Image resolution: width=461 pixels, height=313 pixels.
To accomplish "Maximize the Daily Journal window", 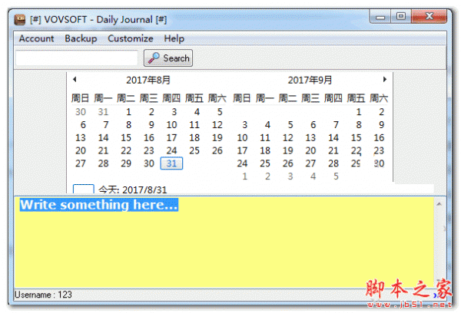I will 401,16.
